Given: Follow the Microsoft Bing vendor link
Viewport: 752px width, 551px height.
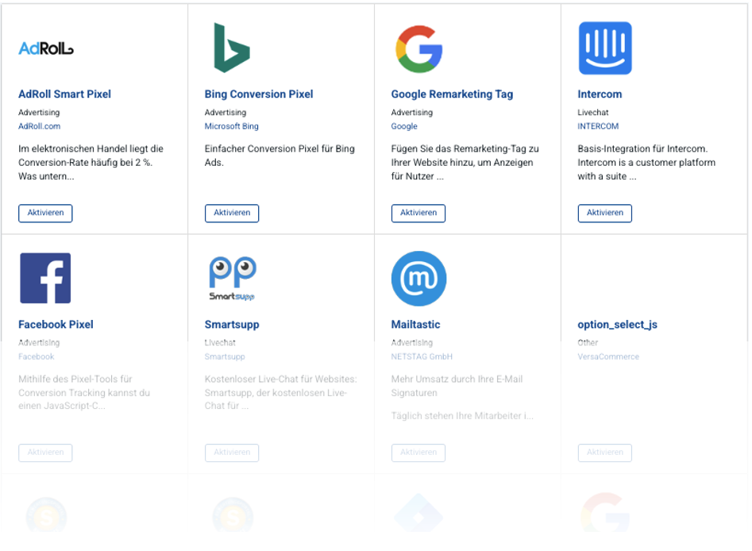Looking at the screenshot, I should coord(232,126).
